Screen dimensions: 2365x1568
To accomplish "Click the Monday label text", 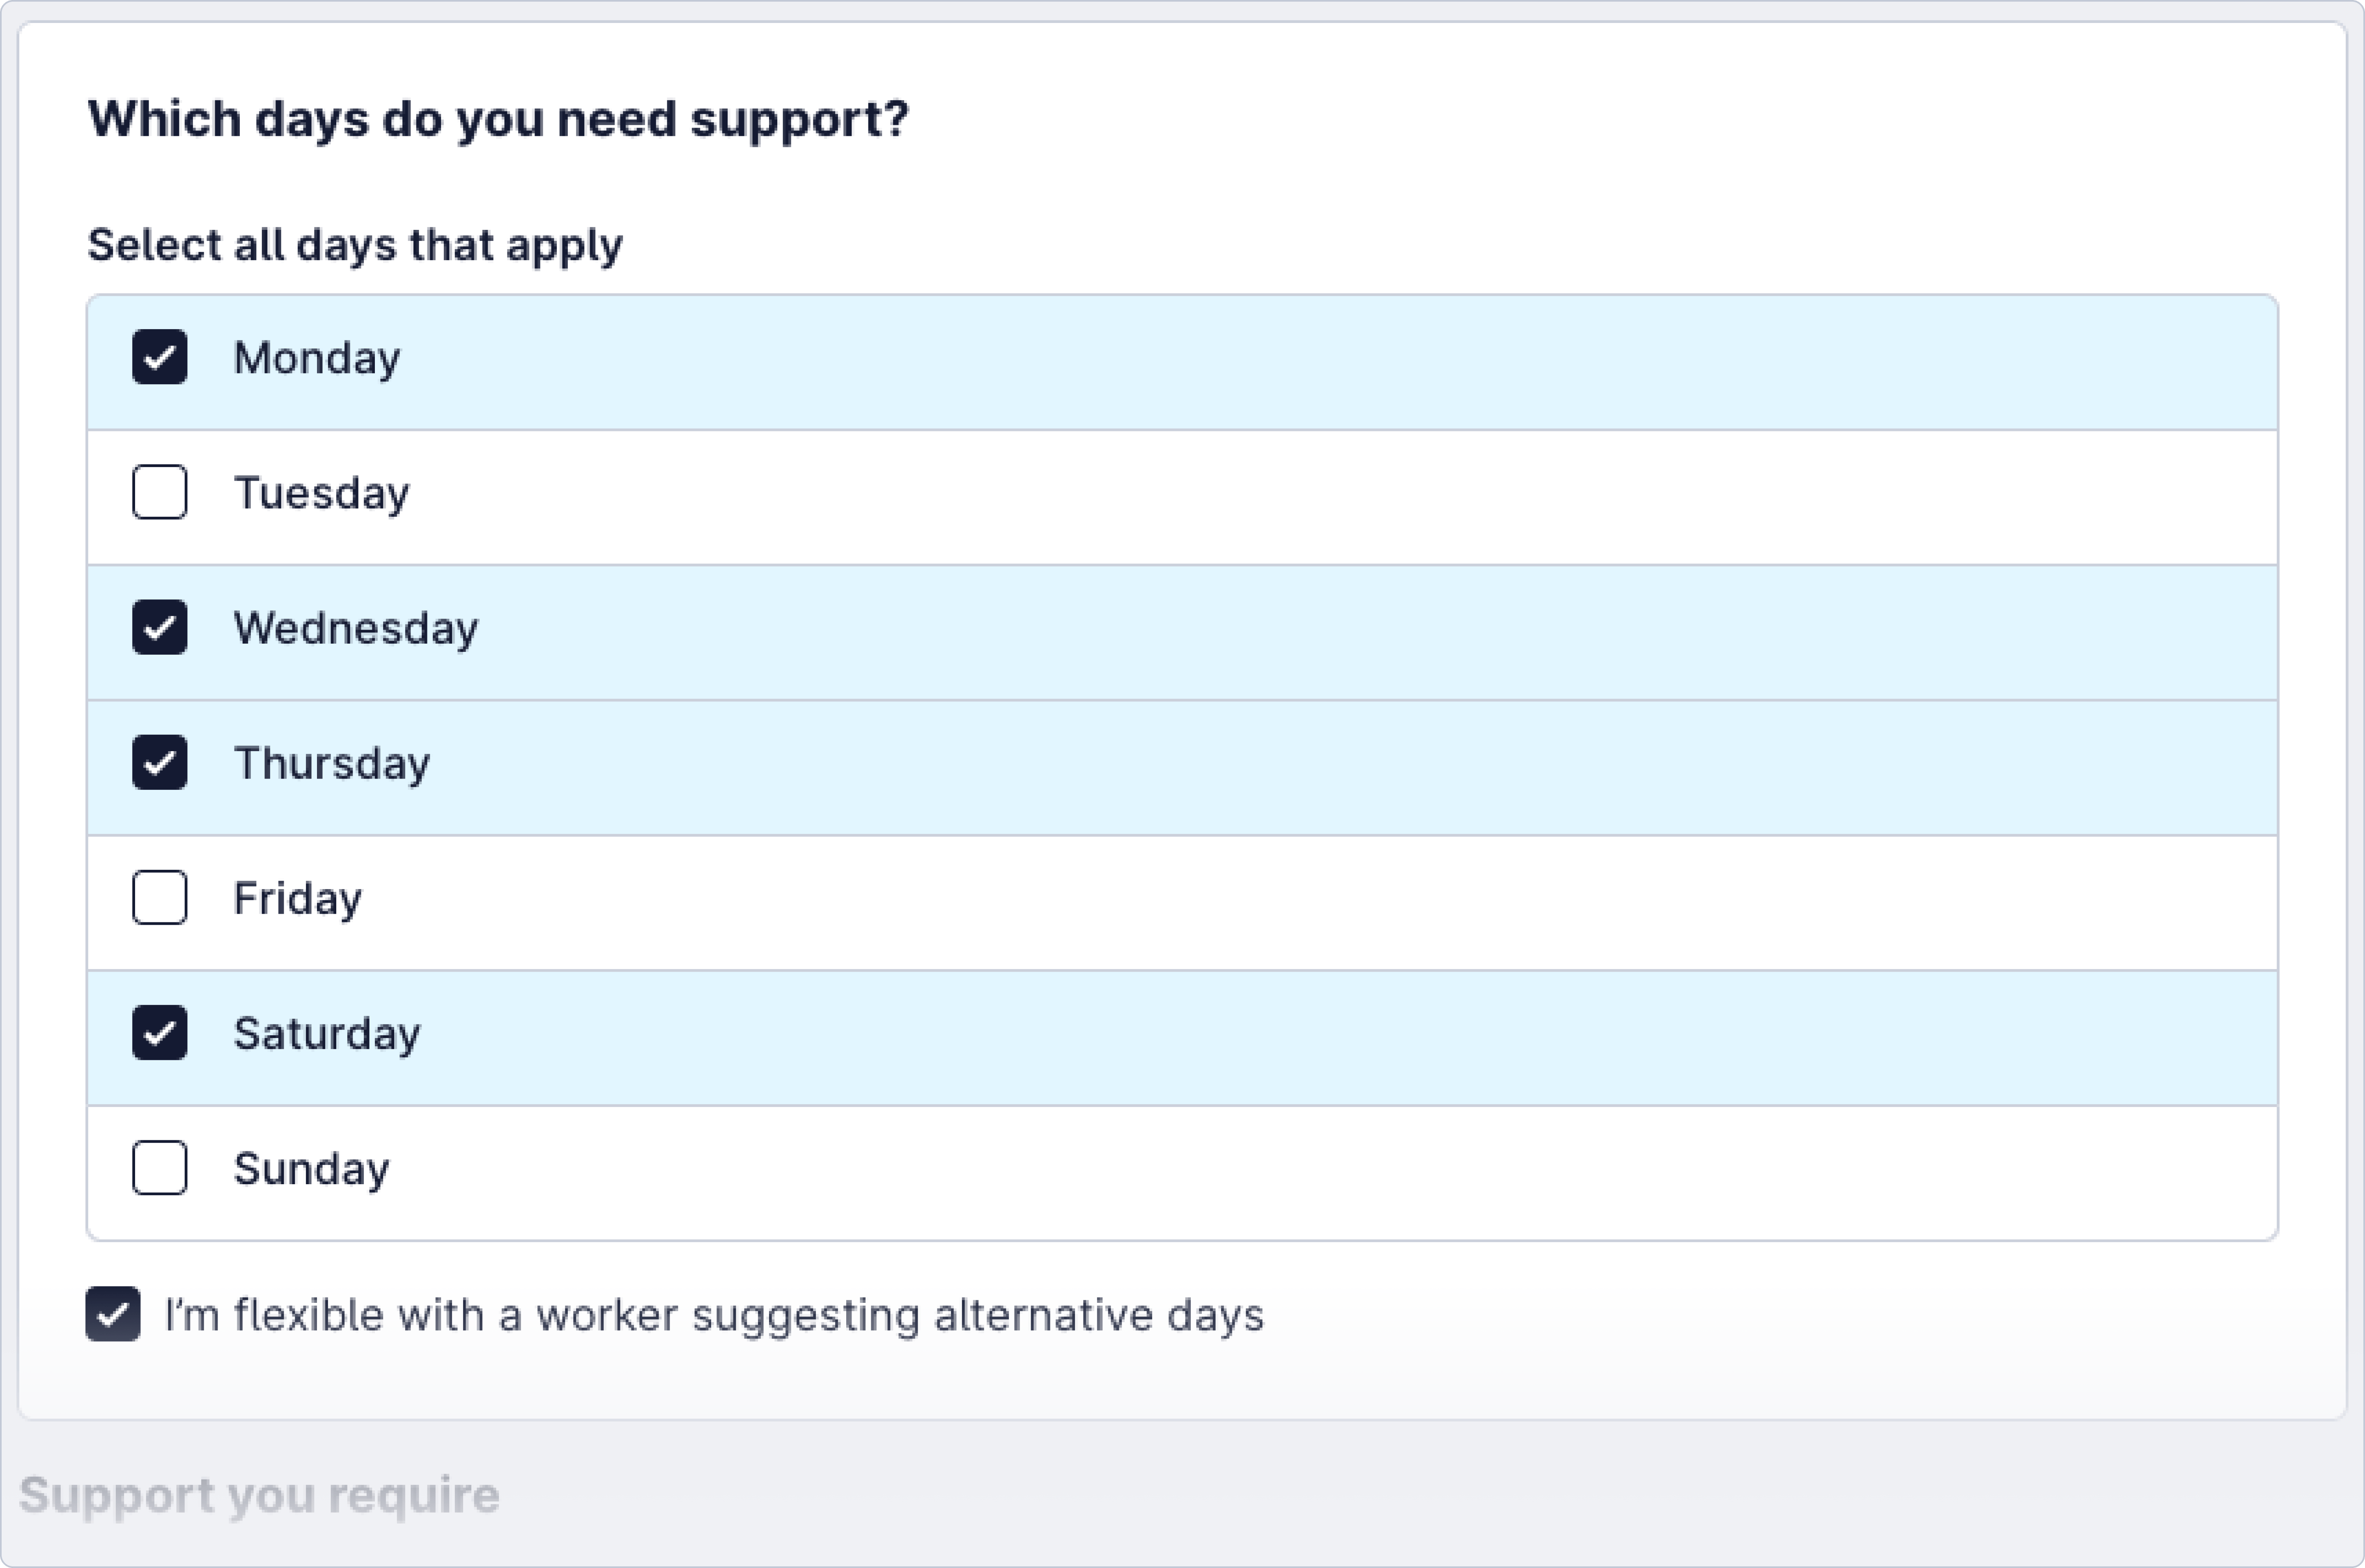I will (x=317, y=358).
